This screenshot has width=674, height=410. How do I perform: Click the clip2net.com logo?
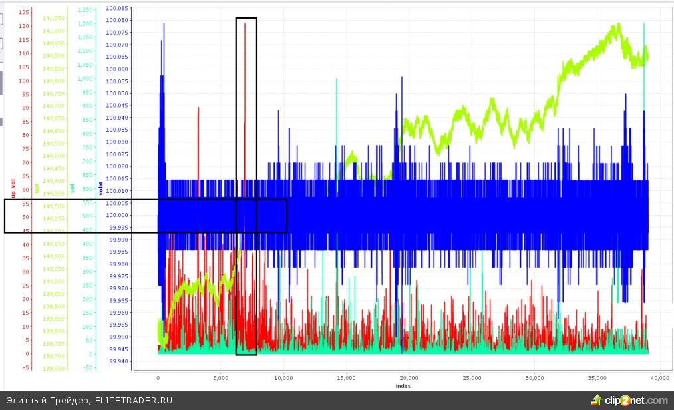tap(635, 400)
